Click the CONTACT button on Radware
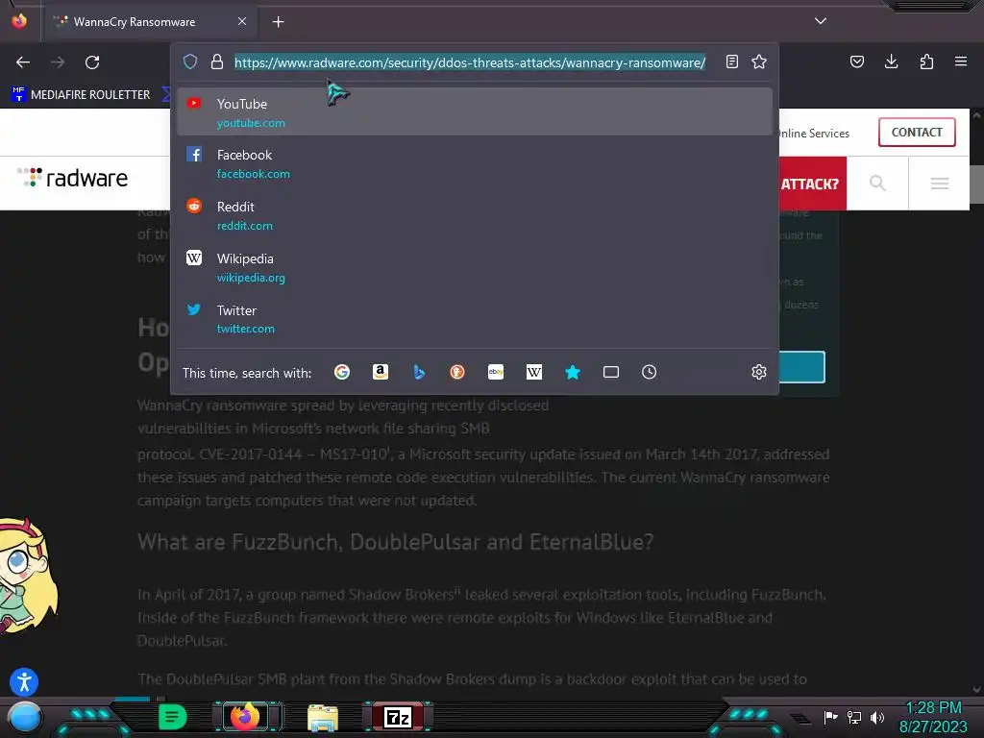Screen dimensions: 984x738 click(917, 133)
